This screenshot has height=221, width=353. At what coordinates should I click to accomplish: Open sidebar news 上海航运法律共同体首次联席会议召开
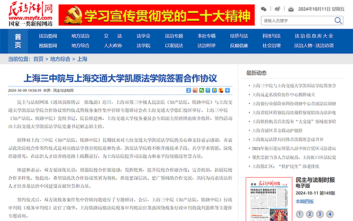pos(288,139)
